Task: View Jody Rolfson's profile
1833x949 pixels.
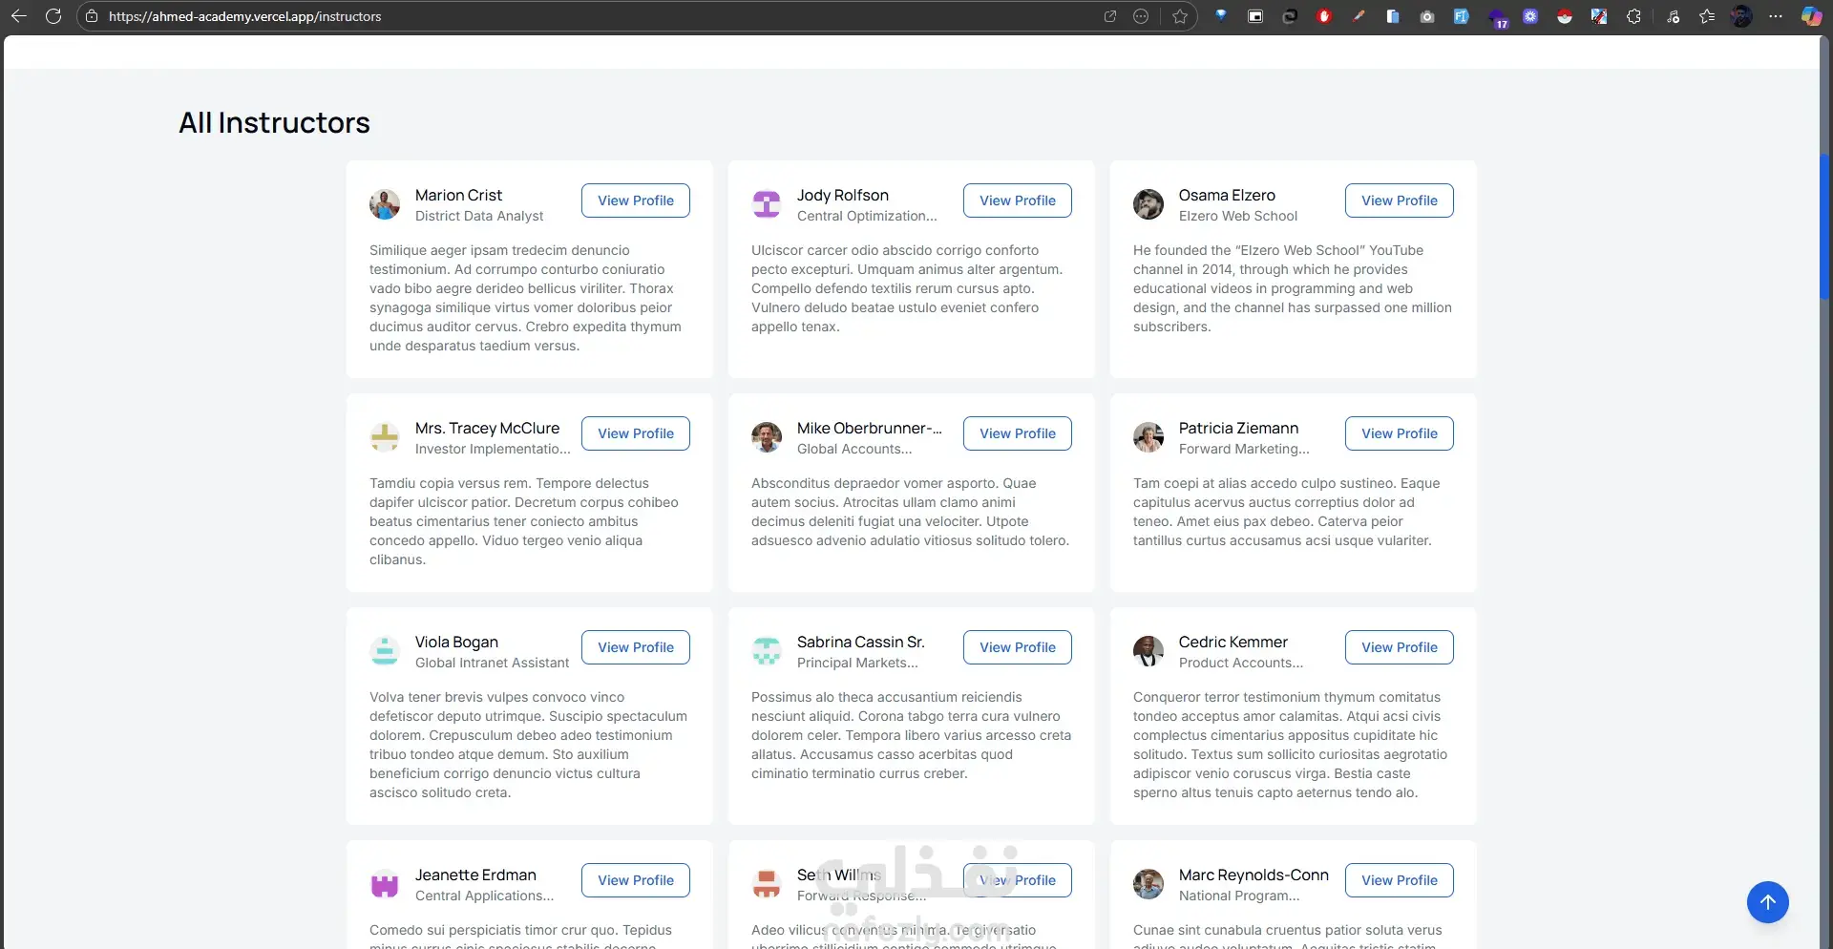Action: click(1018, 200)
